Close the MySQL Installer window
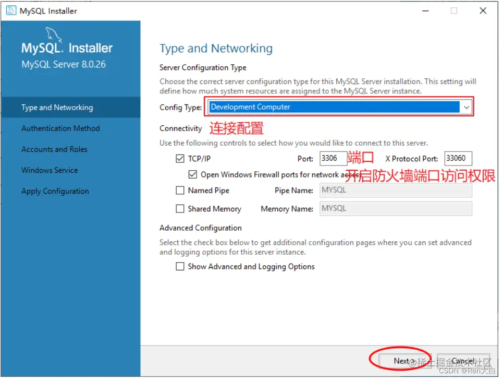The height and width of the screenshot is (379, 503). [x=483, y=11]
